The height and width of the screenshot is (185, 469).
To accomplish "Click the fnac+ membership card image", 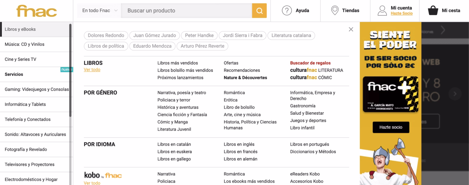I will click(391, 94).
